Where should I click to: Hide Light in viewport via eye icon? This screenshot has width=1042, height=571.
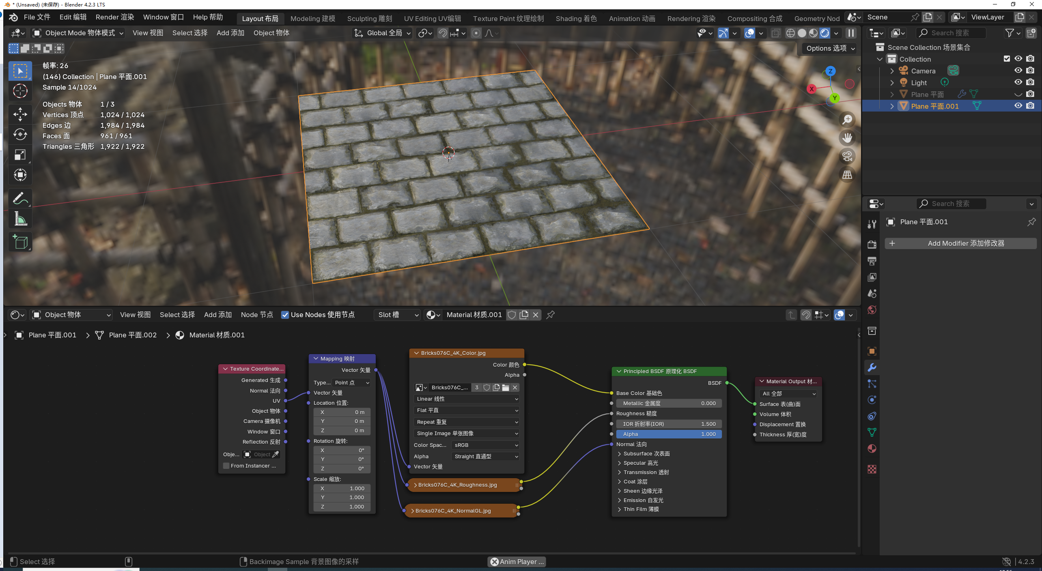pos(1018,82)
